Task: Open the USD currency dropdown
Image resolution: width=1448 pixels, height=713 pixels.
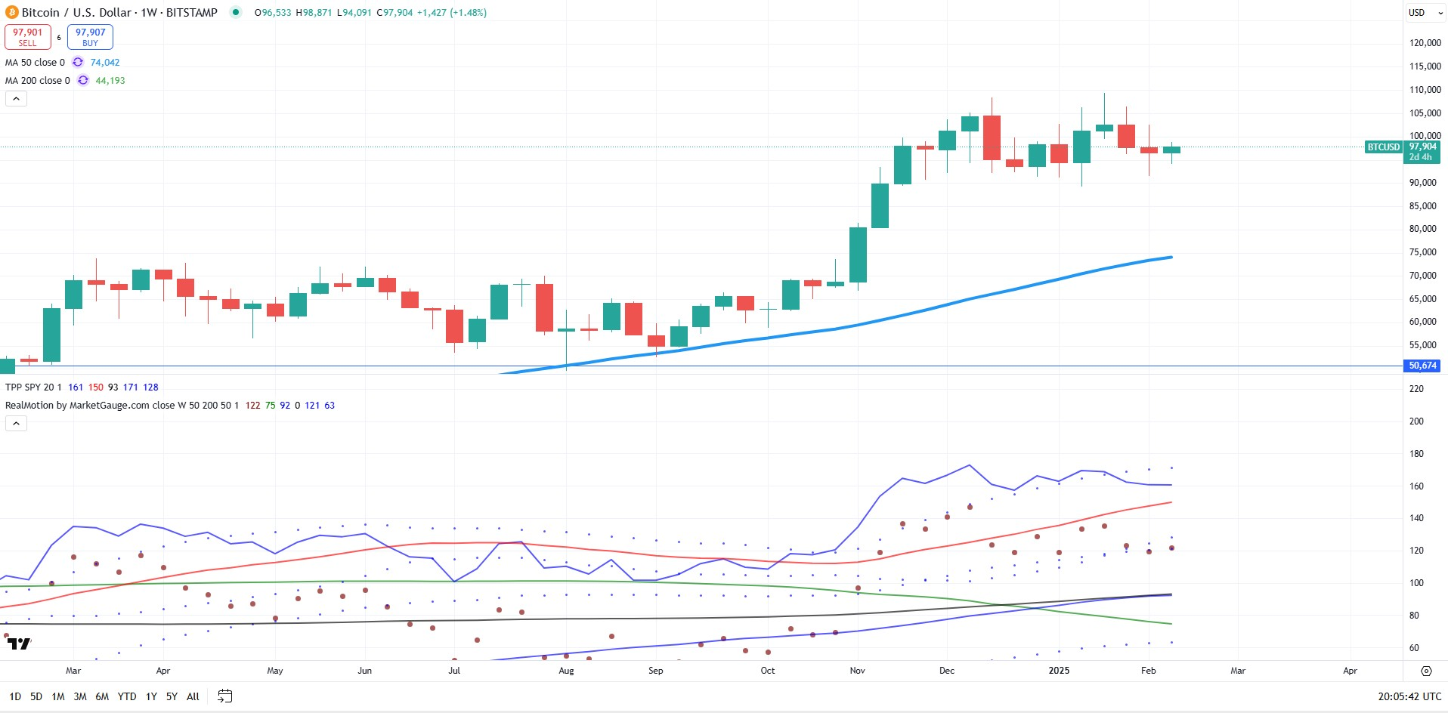Action: pyautogui.click(x=1425, y=13)
